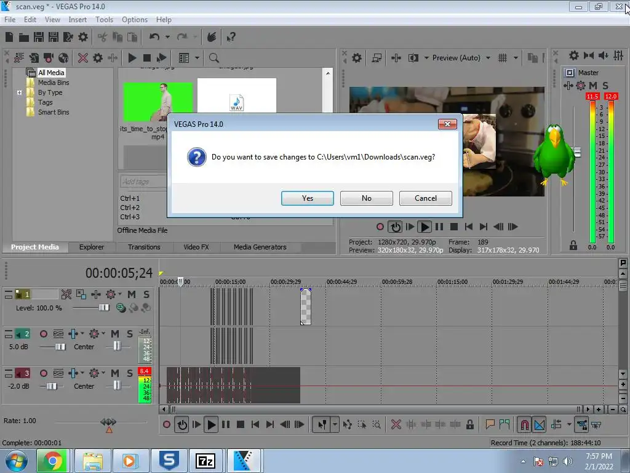The width and height of the screenshot is (630, 473).
Task: Click the New project icon in main toolbar
Action: 9,38
